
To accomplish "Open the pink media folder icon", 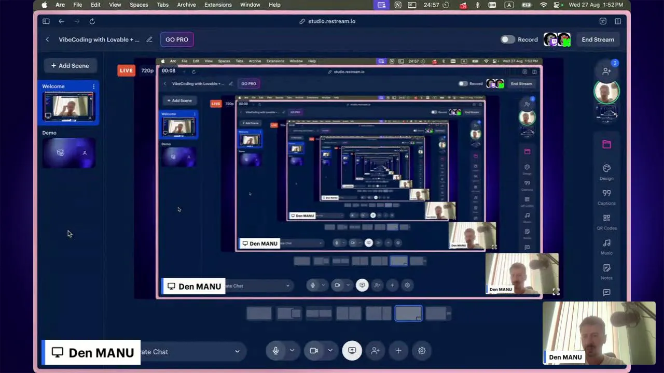I will pos(606,145).
